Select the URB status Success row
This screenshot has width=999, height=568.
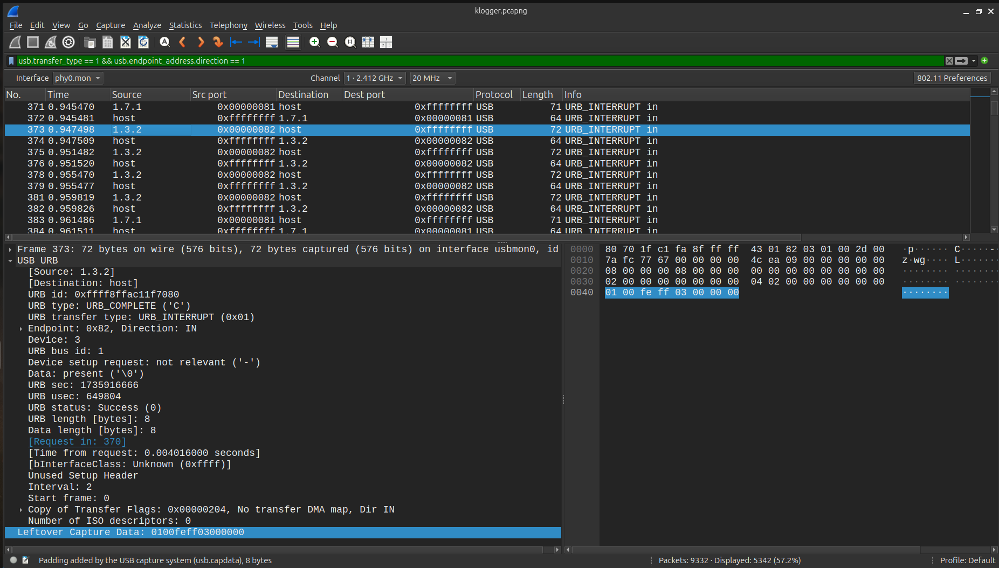283,408
